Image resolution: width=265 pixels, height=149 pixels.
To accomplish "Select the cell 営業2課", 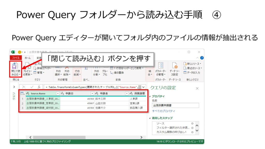I will coord(138,103).
